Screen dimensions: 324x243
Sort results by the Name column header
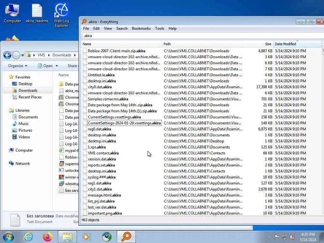point(121,44)
